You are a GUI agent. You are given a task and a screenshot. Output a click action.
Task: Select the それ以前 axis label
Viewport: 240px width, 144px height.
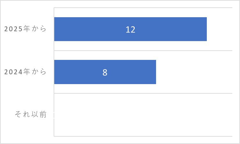31,114
